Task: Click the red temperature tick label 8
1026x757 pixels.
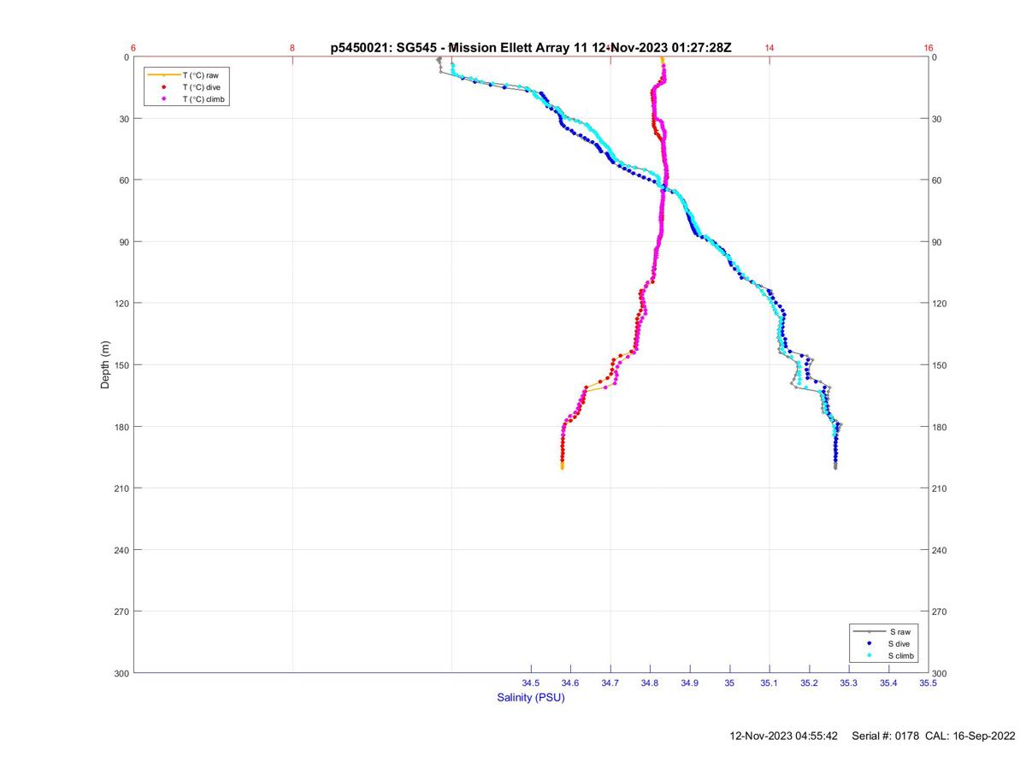Action: tap(292, 48)
